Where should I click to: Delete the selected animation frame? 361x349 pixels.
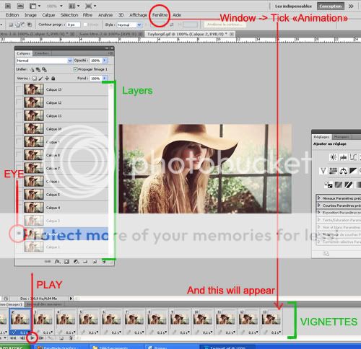[x=71, y=338]
